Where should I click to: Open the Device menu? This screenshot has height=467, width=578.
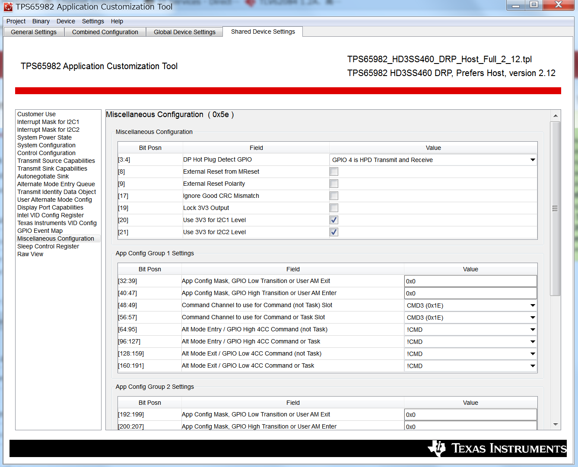tap(66, 21)
